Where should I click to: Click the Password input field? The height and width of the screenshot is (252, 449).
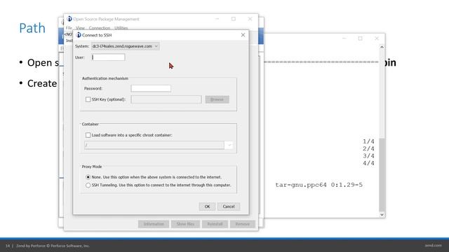pos(151,88)
